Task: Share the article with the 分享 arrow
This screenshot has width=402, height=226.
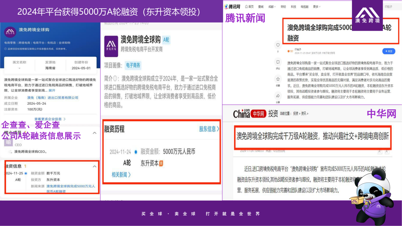Action: 278,96
